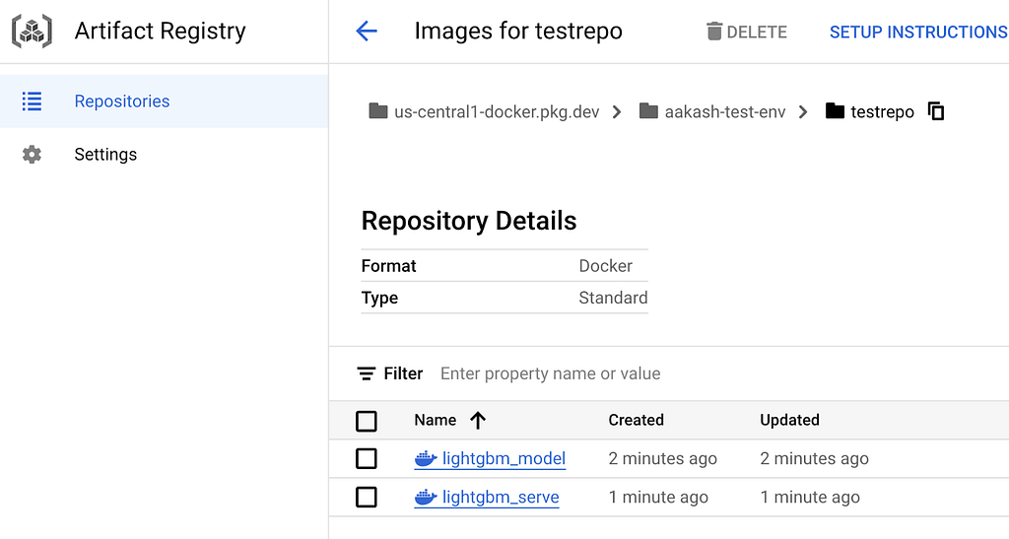Image resolution: width=1009 pixels, height=539 pixels.
Task: Select the lightgbm_model row checkbox
Action: [x=367, y=458]
